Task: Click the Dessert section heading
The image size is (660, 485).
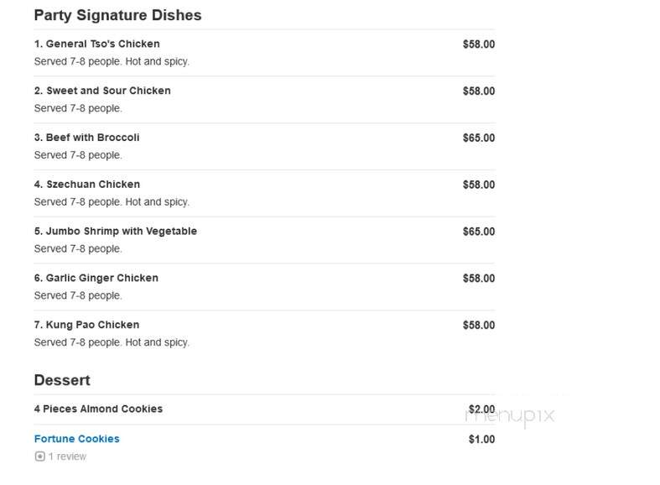Action: tap(62, 380)
